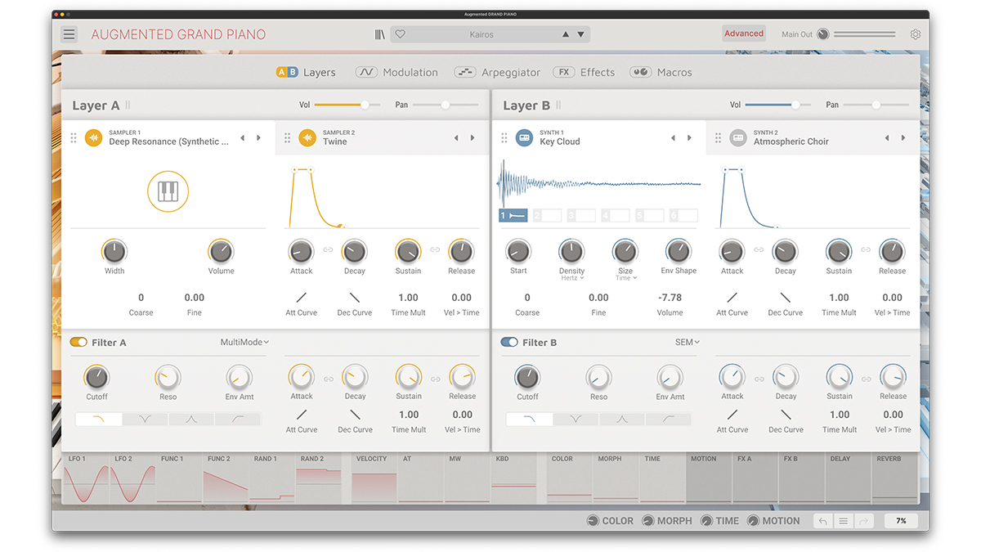Select notch filter shape in Filter A
Image resolution: width=981 pixels, height=552 pixels.
(145, 419)
